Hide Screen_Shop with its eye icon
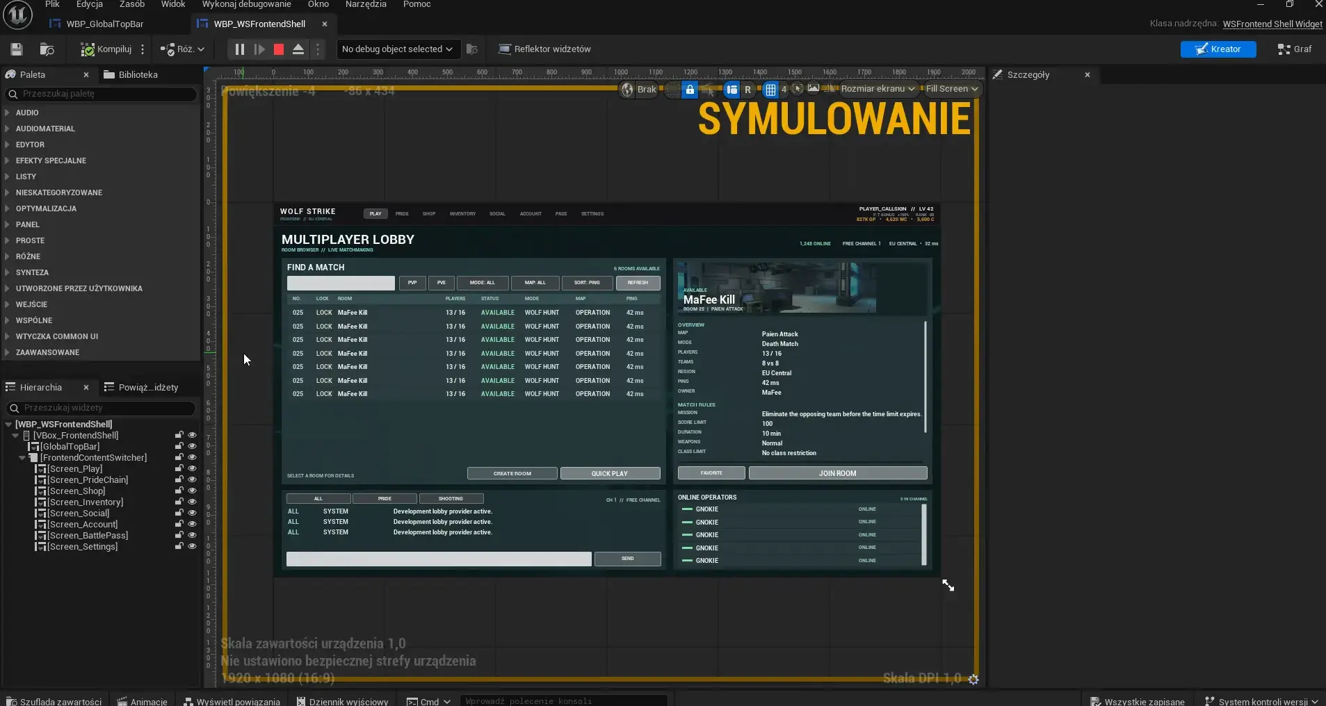1326x706 pixels. [193, 491]
